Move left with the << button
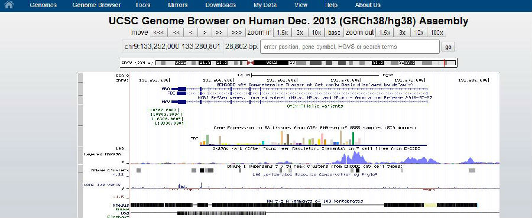 click(x=176, y=32)
